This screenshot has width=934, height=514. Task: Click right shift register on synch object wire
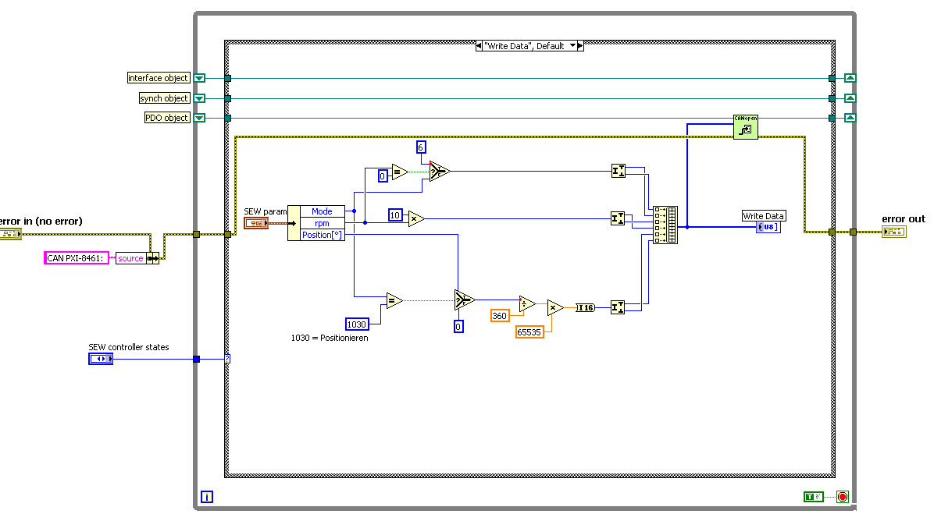(850, 98)
